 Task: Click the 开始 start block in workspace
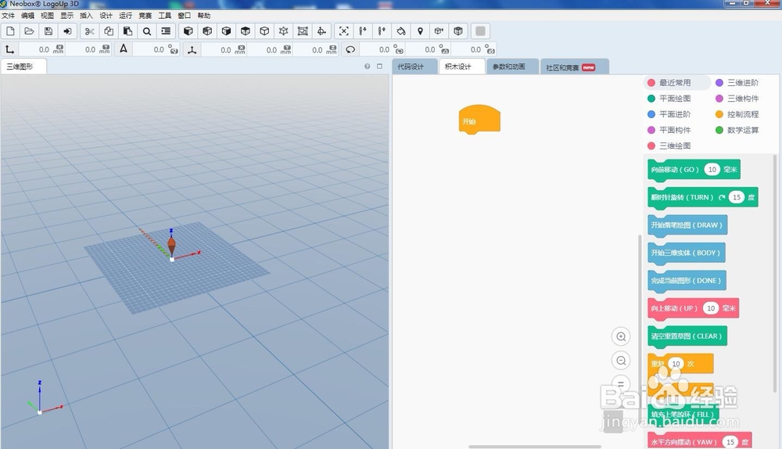coord(479,119)
